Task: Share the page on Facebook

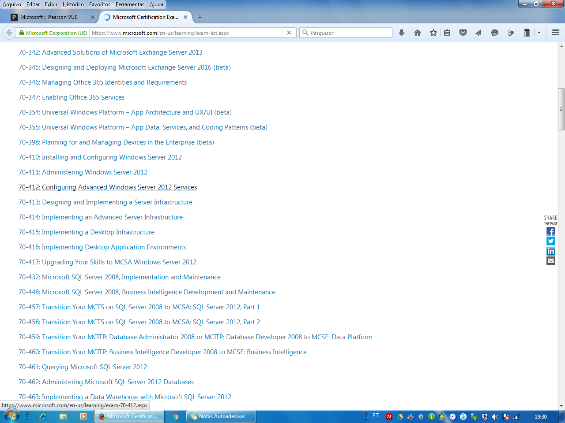Action: point(551,231)
